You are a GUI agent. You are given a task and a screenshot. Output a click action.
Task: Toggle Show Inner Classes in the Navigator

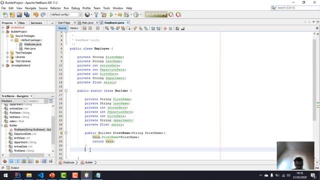(x=30, y=161)
